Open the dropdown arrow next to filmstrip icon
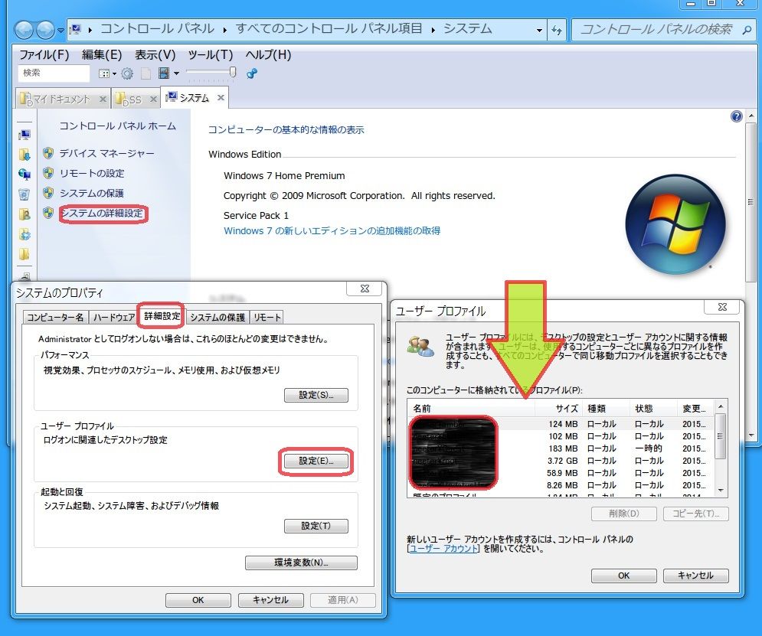The image size is (762, 636). point(176,73)
